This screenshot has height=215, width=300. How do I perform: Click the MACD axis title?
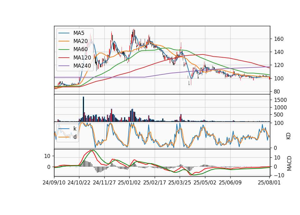(289, 163)
